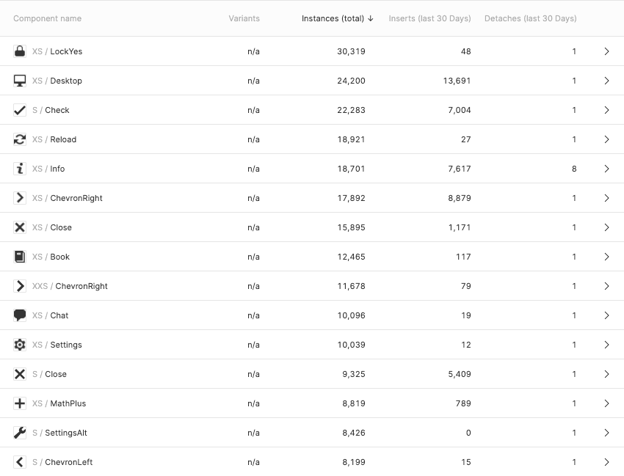Open the XS / Close component name
The image size is (624, 476).
click(x=52, y=227)
